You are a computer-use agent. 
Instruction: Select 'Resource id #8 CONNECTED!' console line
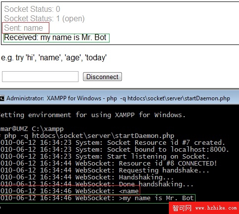[109, 164]
